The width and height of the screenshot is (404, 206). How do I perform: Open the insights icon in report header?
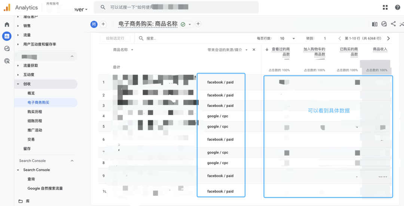point(384,24)
